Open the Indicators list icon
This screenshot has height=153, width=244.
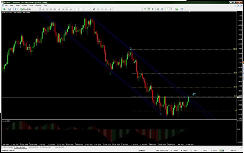pos(176,9)
